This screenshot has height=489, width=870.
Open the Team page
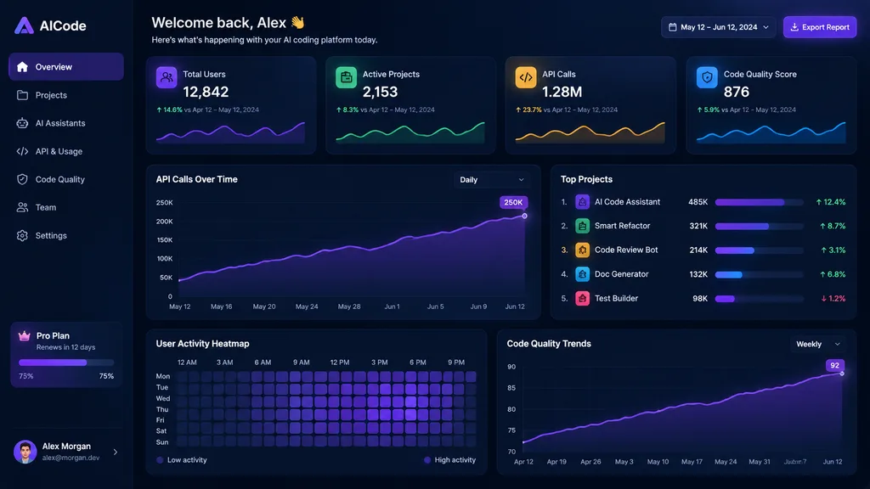66,207
